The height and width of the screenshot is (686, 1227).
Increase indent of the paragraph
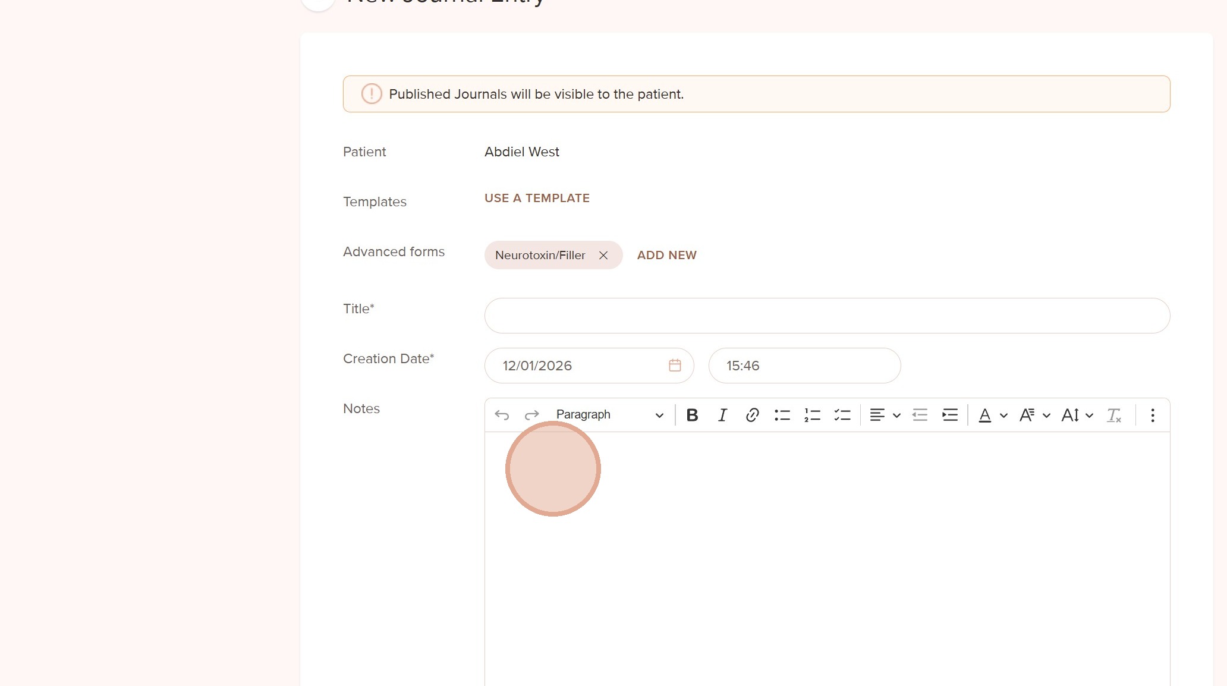pyautogui.click(x=950, y=415)
